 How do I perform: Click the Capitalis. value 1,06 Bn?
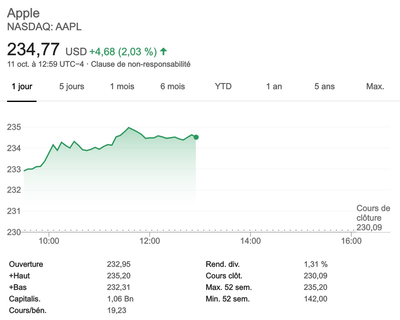(x=121, y=299)
